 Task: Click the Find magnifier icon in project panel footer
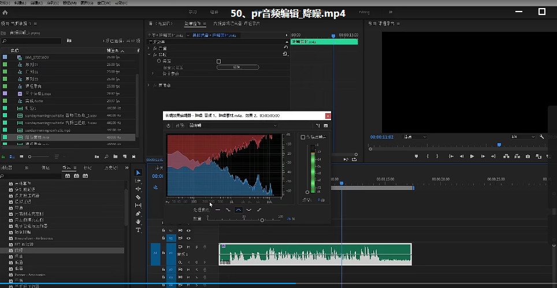pos(106,156)
